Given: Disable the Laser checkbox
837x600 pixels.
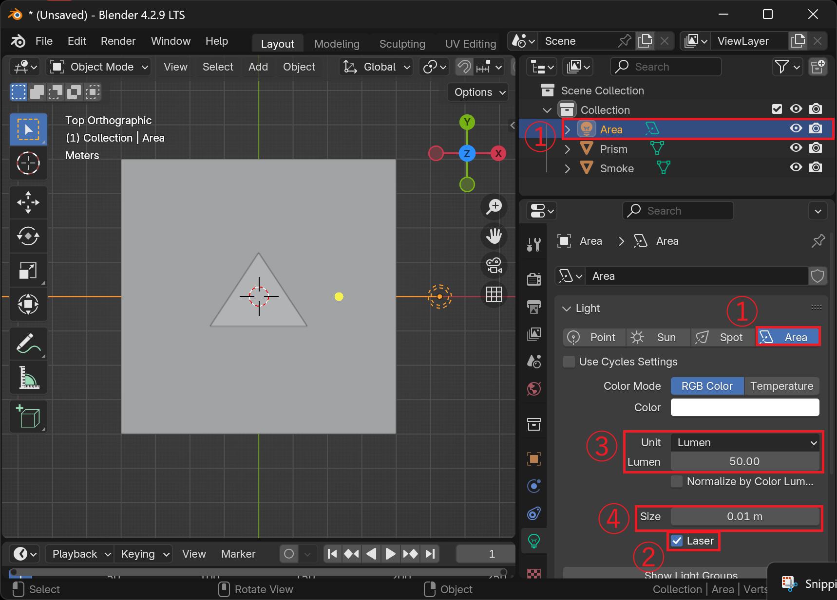Looking at the screenshot, I should [677, 541].
